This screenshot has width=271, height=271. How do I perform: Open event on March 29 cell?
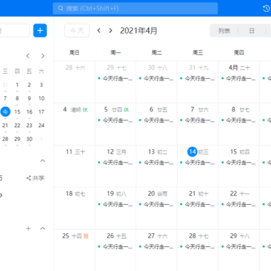click(x=115, y=78)
